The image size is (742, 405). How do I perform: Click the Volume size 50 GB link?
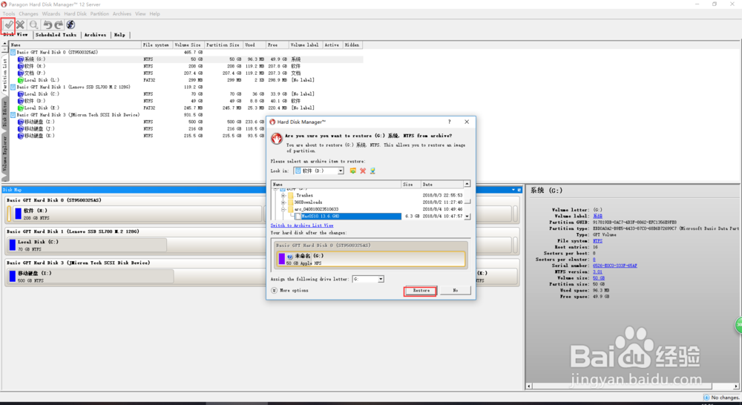(x=599, y=278)
